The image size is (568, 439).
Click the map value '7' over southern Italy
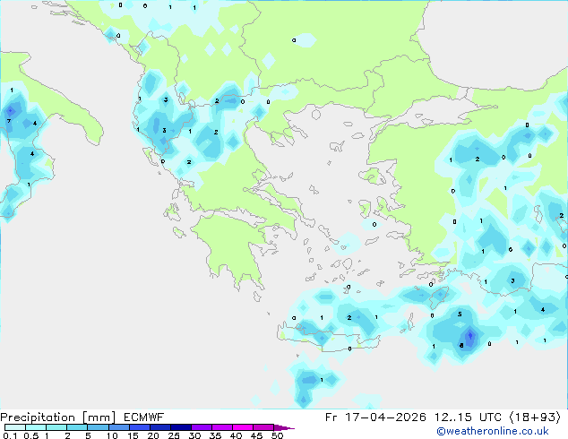(9, 121)
